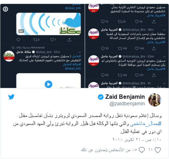Click the heart icon showing 149 likes

coord(137,48)
